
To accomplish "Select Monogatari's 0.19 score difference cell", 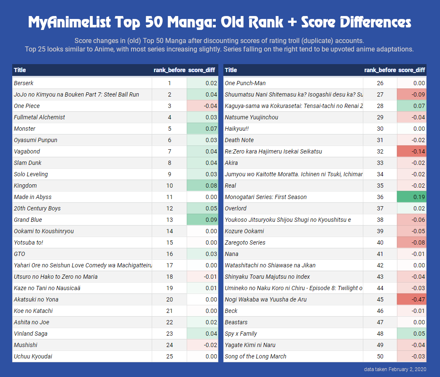I will point(412,197).
